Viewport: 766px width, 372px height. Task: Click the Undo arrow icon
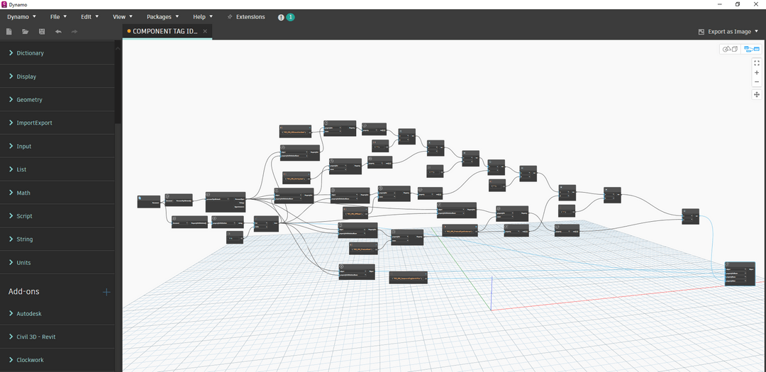tap(58, 31)
